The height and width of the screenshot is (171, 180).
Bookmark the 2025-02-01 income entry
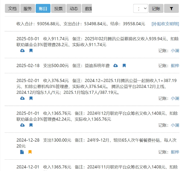point(31,98)
